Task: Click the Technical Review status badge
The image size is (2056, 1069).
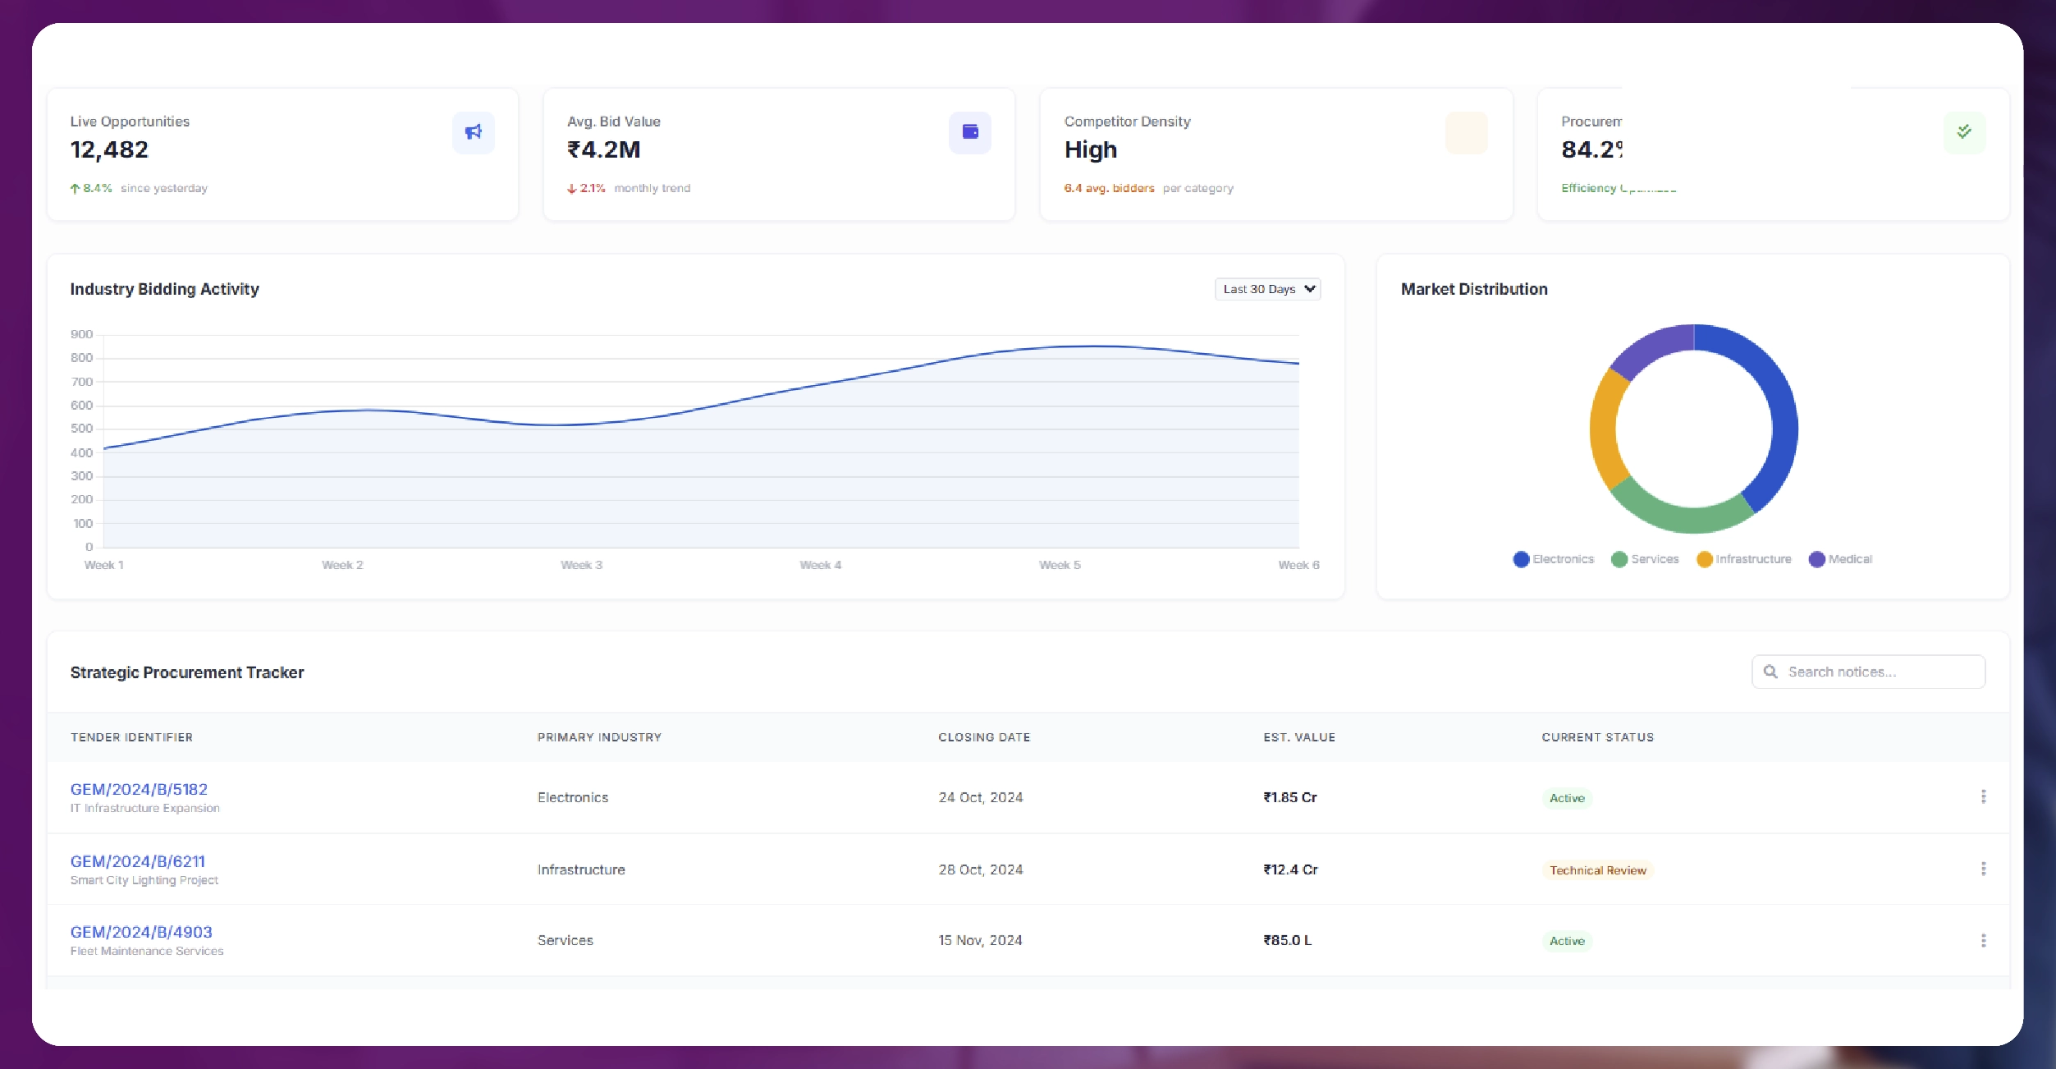Action: (x=1596, y=869)
